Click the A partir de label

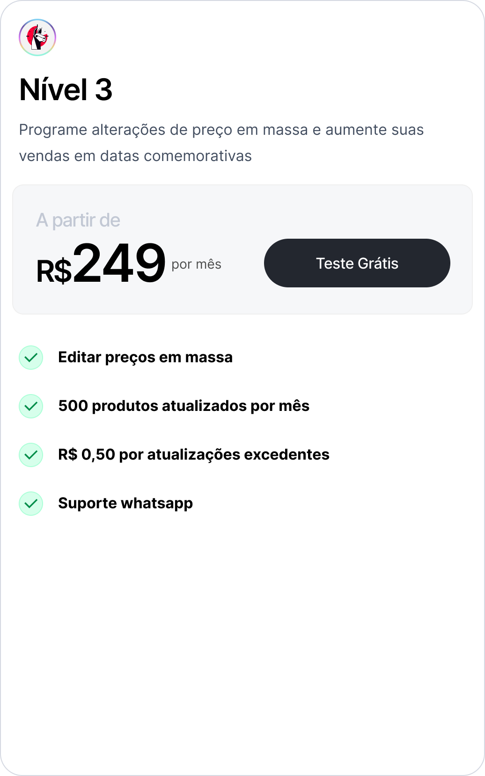pyautogui.click(x=78, y=220)
